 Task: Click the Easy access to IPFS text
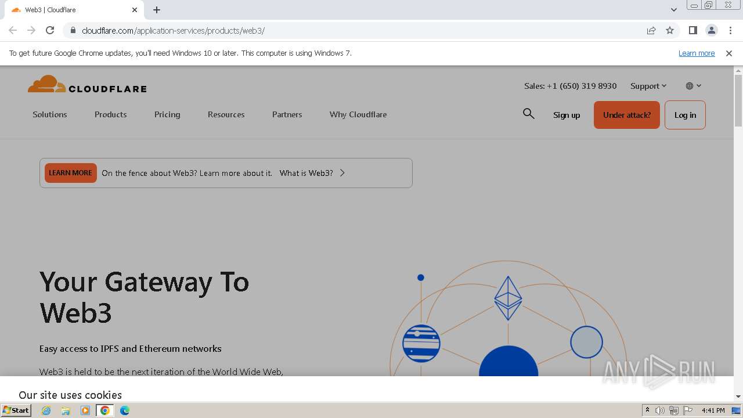pyautogui.click(x=131, y=349)
